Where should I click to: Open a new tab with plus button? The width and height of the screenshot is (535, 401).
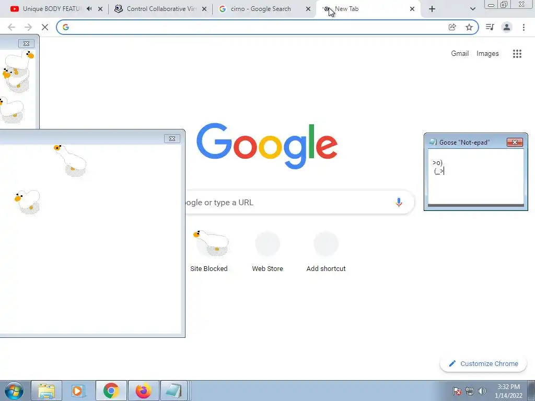click(432, 9)
